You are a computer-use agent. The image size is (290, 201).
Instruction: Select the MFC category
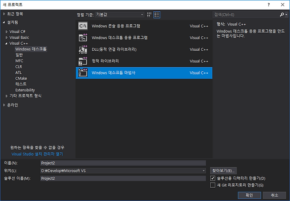pos(19,61)
